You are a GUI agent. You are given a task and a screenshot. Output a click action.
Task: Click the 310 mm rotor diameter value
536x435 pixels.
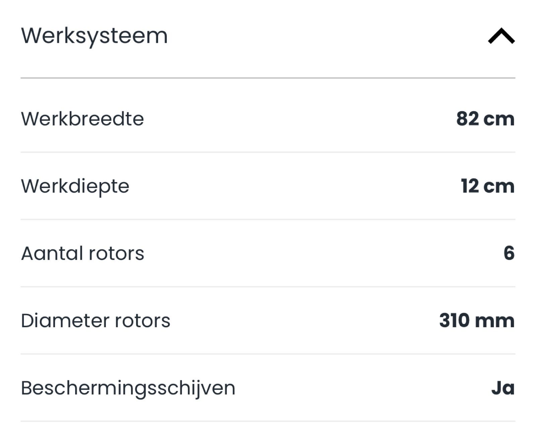[477, 321]
